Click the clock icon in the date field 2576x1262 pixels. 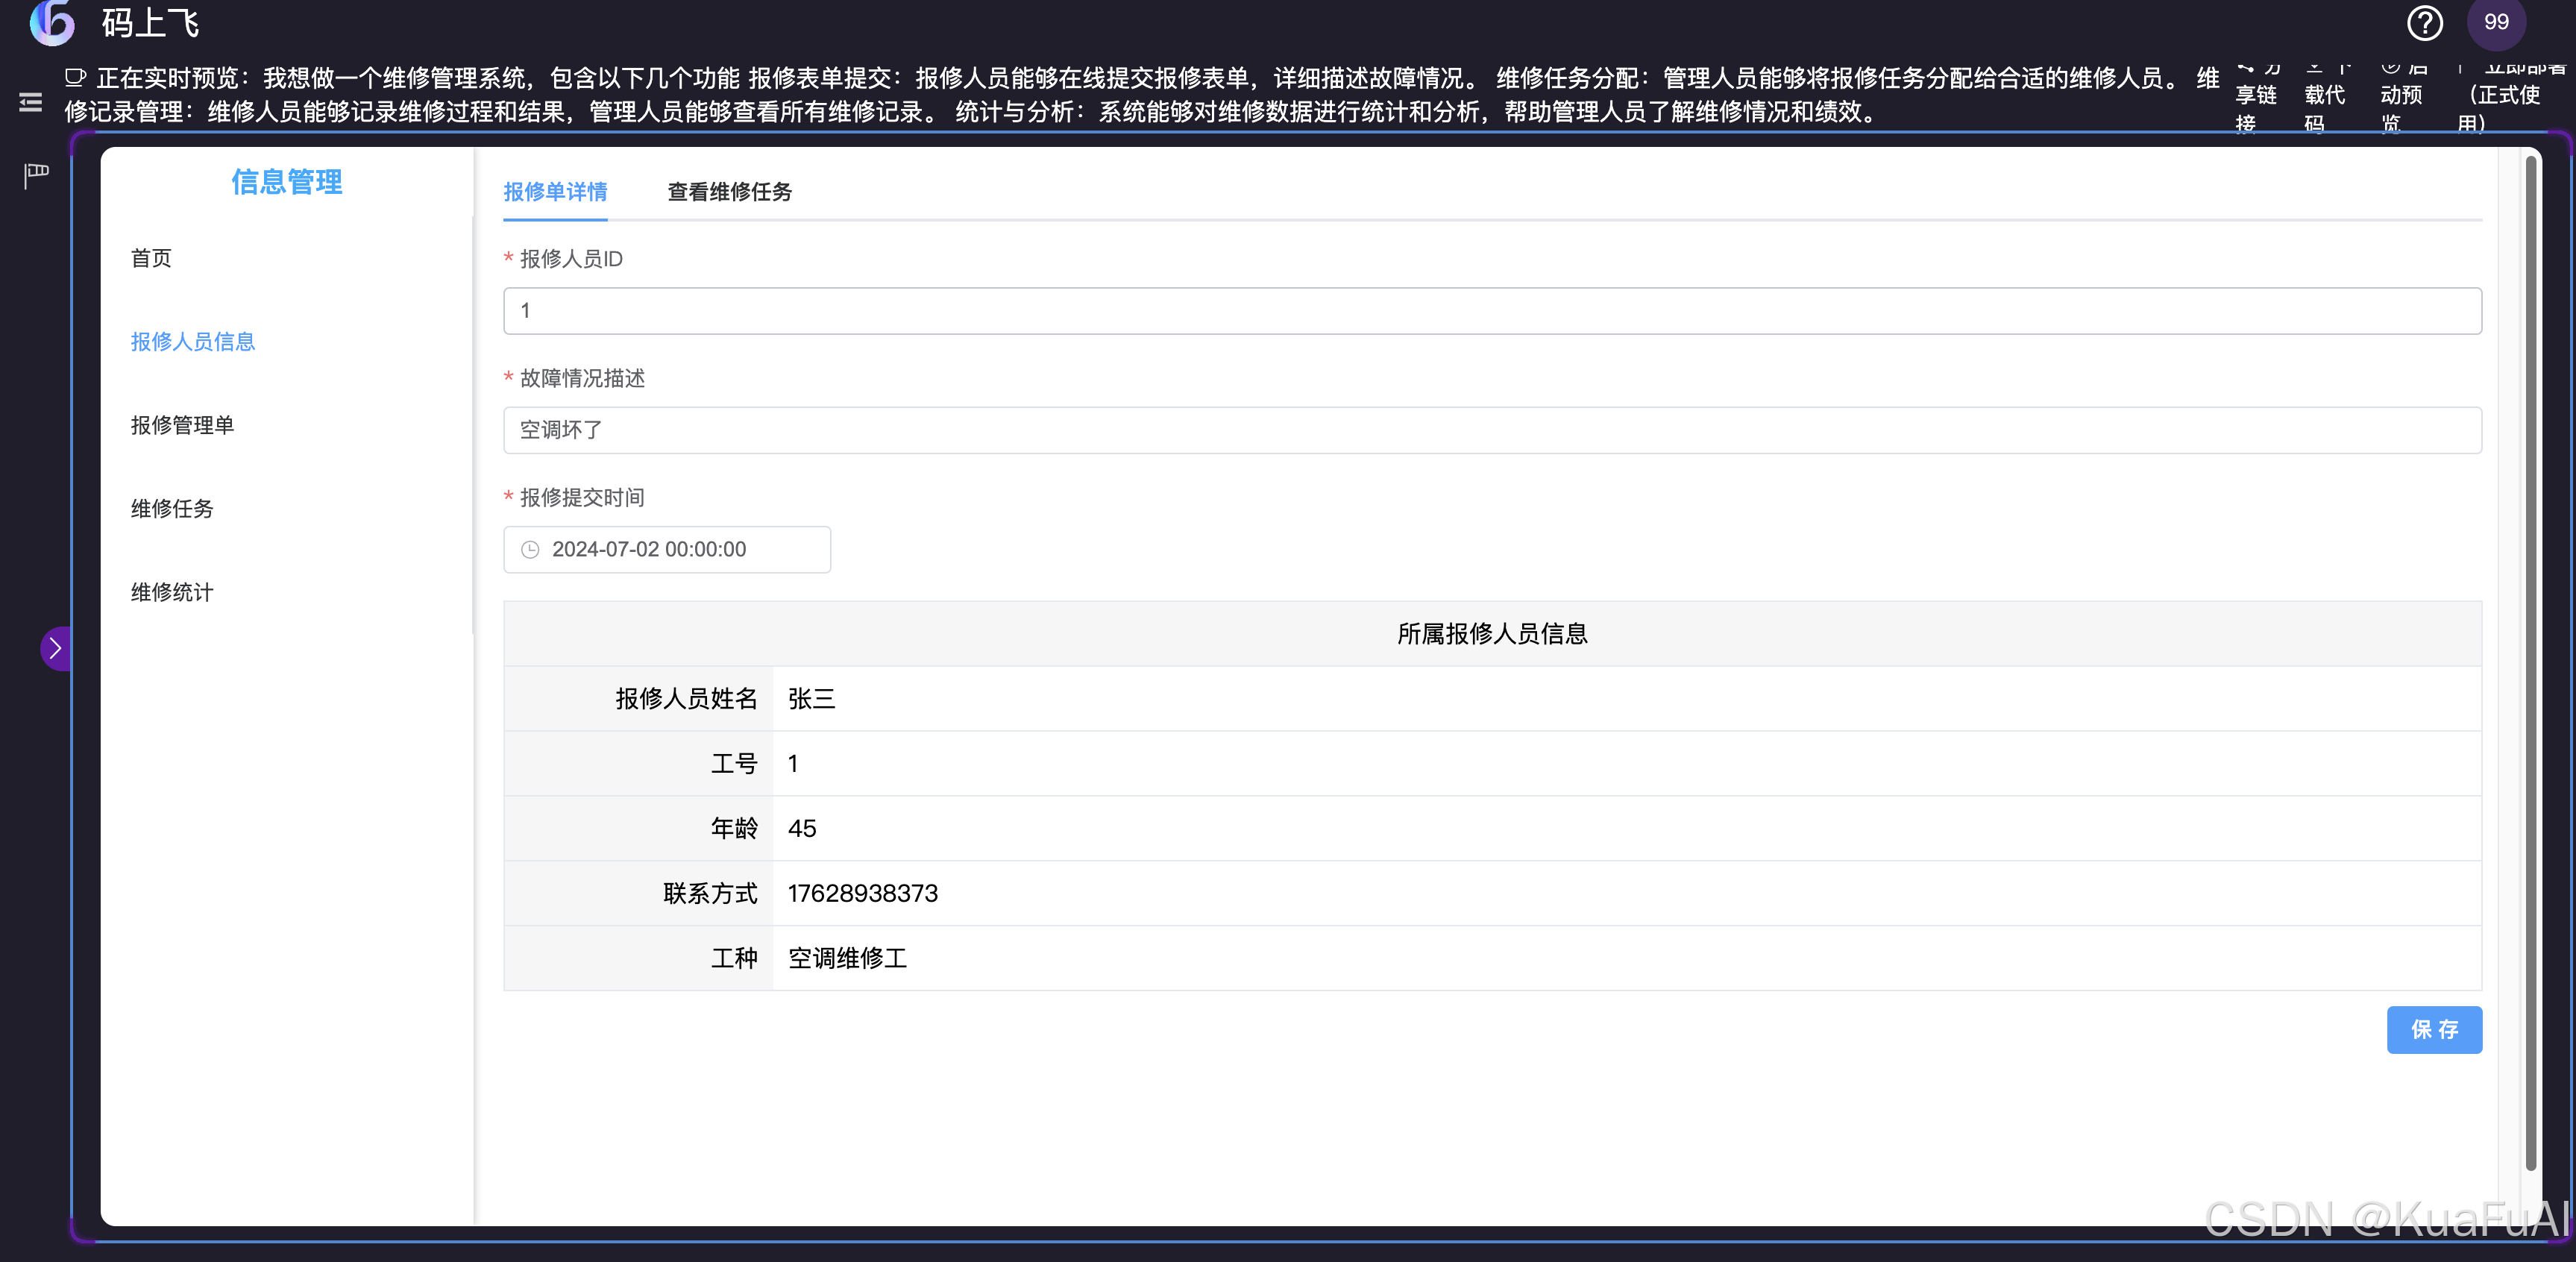530,550
